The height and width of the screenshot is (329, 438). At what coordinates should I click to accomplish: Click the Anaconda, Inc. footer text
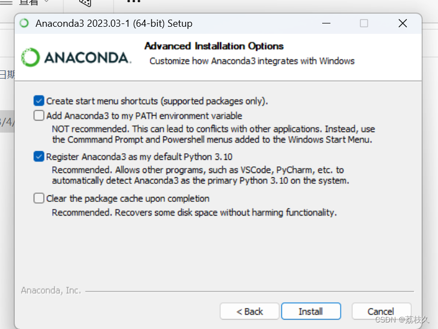tap(51, 290)
